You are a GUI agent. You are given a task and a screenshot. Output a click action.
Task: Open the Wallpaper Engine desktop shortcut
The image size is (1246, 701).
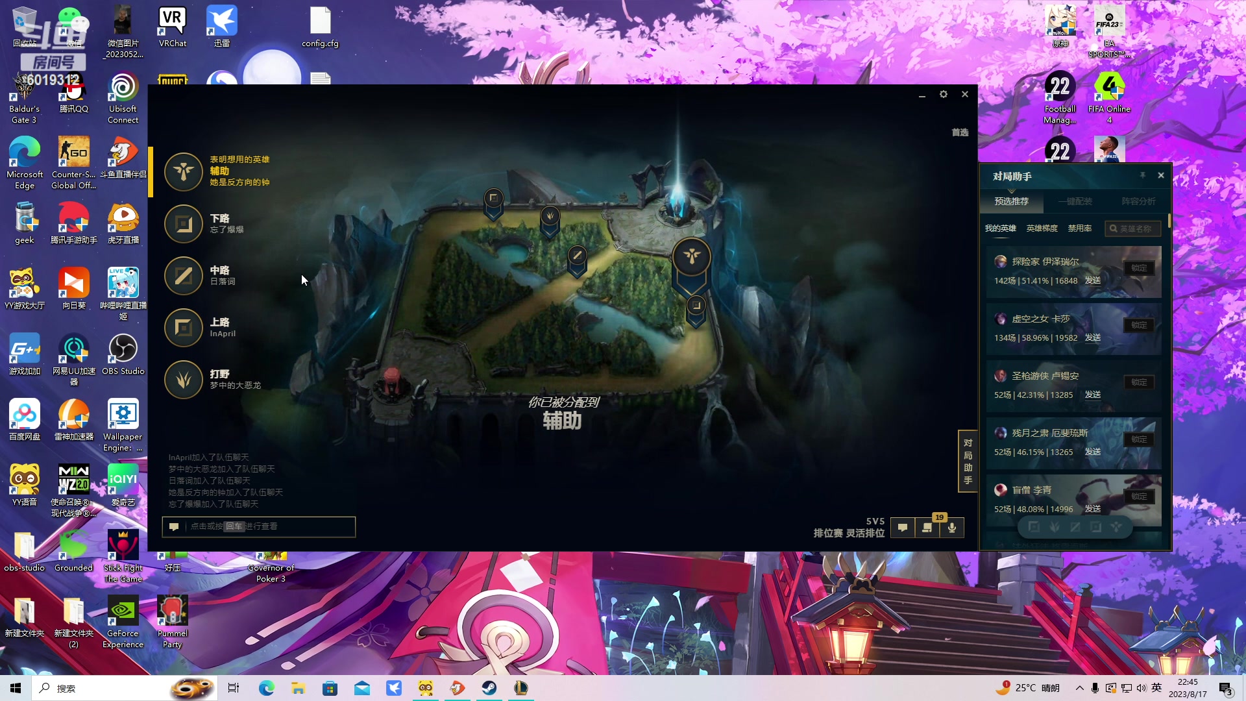point(123,425)
